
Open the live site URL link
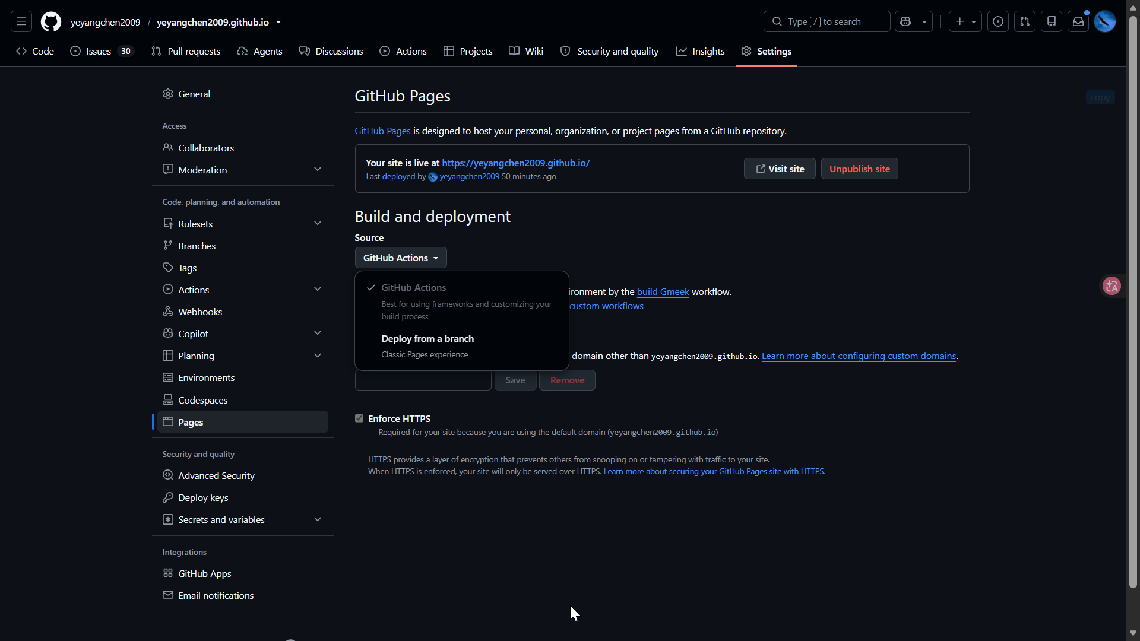tap(516, 163)
